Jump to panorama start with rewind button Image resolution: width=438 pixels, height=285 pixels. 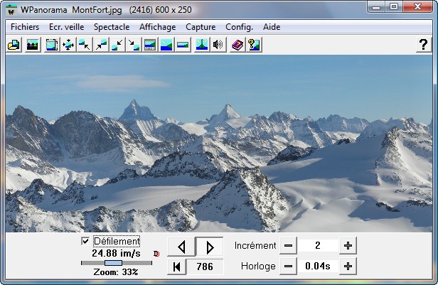(x=177, y=267)
